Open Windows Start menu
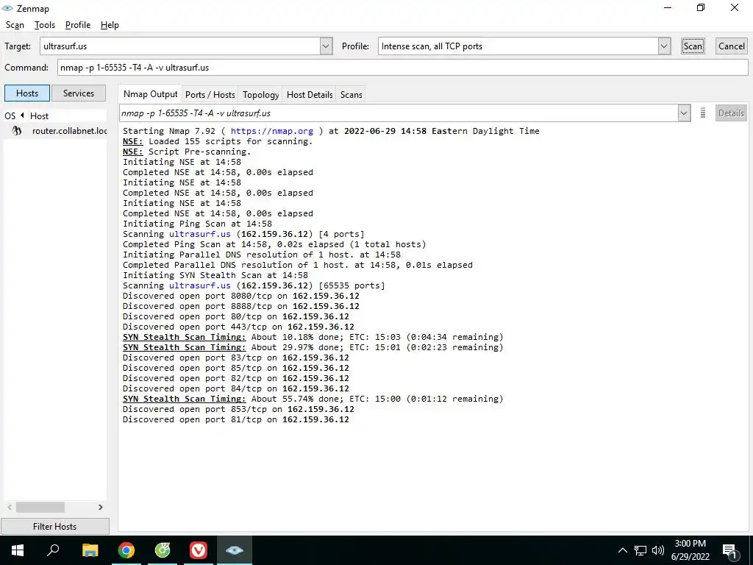This screenshot has height=565, width=753. point(18,550)
